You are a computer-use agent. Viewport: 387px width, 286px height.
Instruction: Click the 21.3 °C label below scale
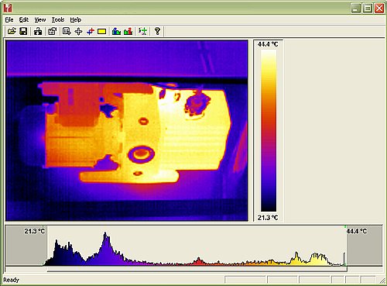click(268, 218)
